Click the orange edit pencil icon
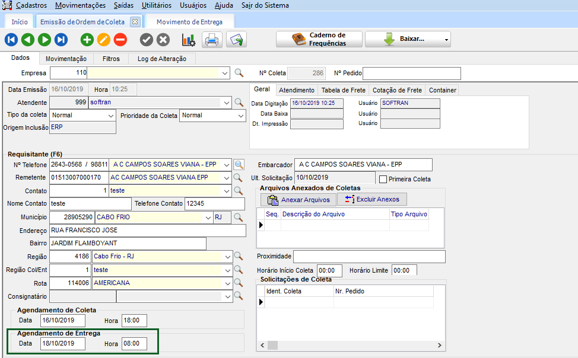This screenshot has width=578, height=358. [x=104, y=40]
